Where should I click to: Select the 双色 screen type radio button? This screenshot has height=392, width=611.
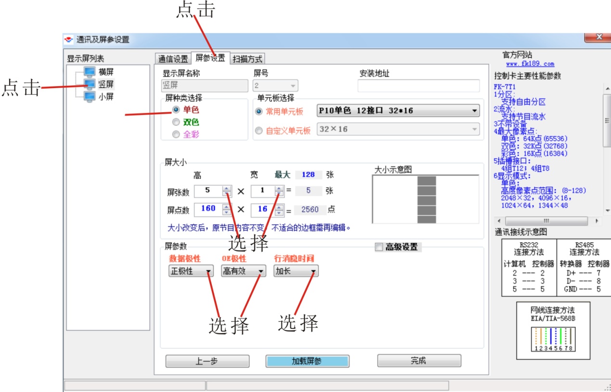pos(176,122)
